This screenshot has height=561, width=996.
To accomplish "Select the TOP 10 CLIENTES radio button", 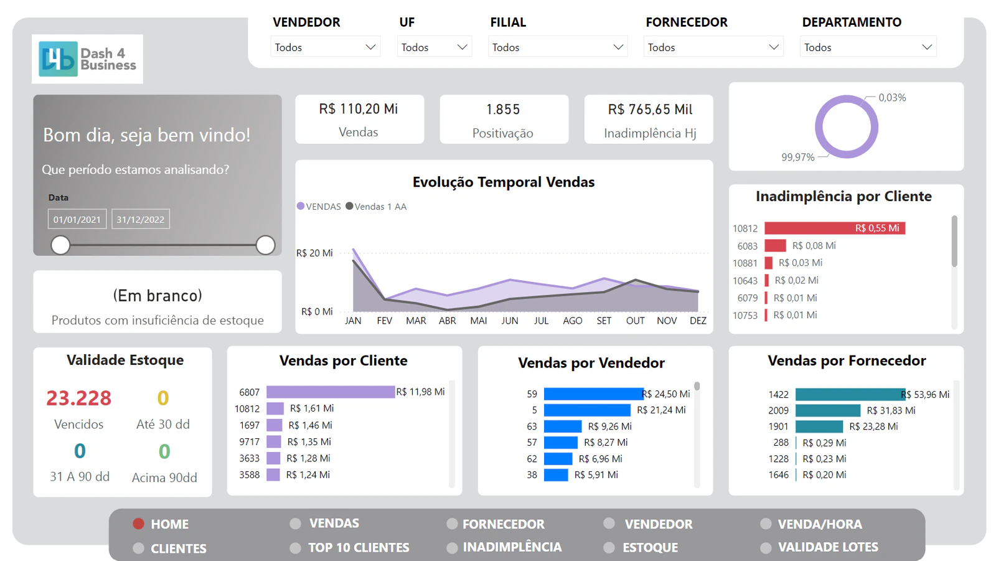I will (295, 548).
